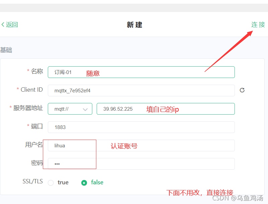268x204 pixels.
Task: Click the 连接 connect button
Action: (258, 25)
